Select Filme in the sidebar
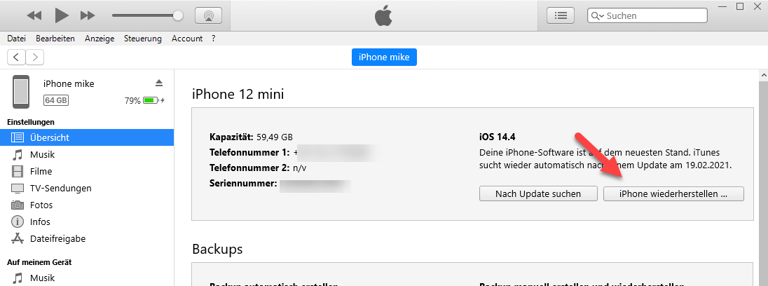This screenshot has height=286, width=768. [x=41, y=171]
